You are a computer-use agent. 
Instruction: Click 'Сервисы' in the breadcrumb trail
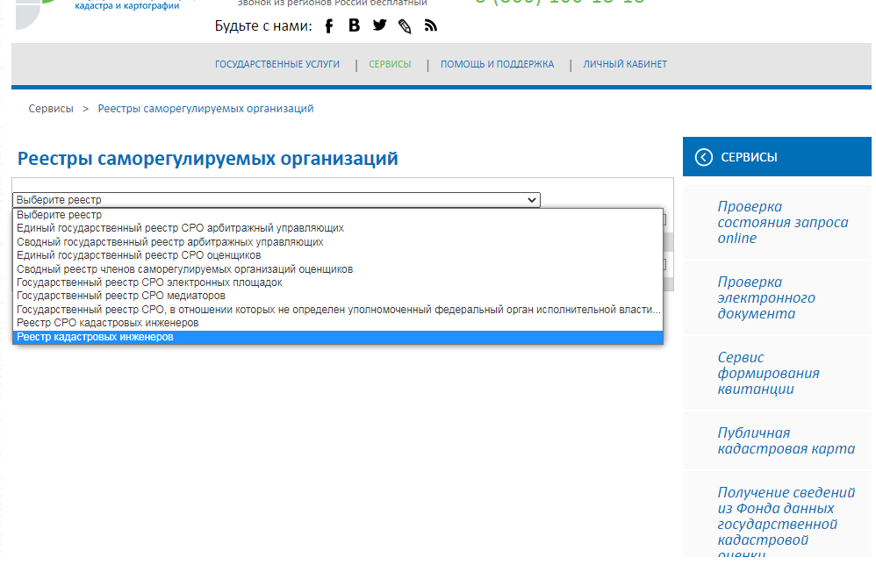[51, 109]
